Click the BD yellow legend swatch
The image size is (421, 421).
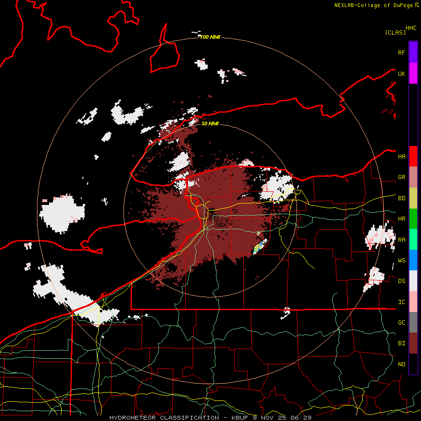pyautogui.click(x=413, y=198)
